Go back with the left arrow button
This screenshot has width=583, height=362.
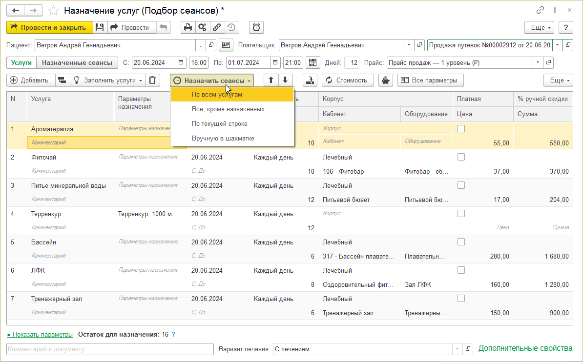(x=16, y=10)
